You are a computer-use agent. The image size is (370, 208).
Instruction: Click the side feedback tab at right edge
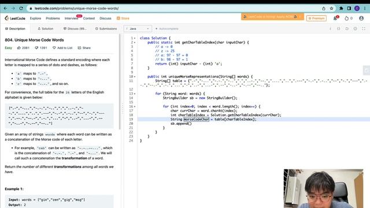click(366, 70)
